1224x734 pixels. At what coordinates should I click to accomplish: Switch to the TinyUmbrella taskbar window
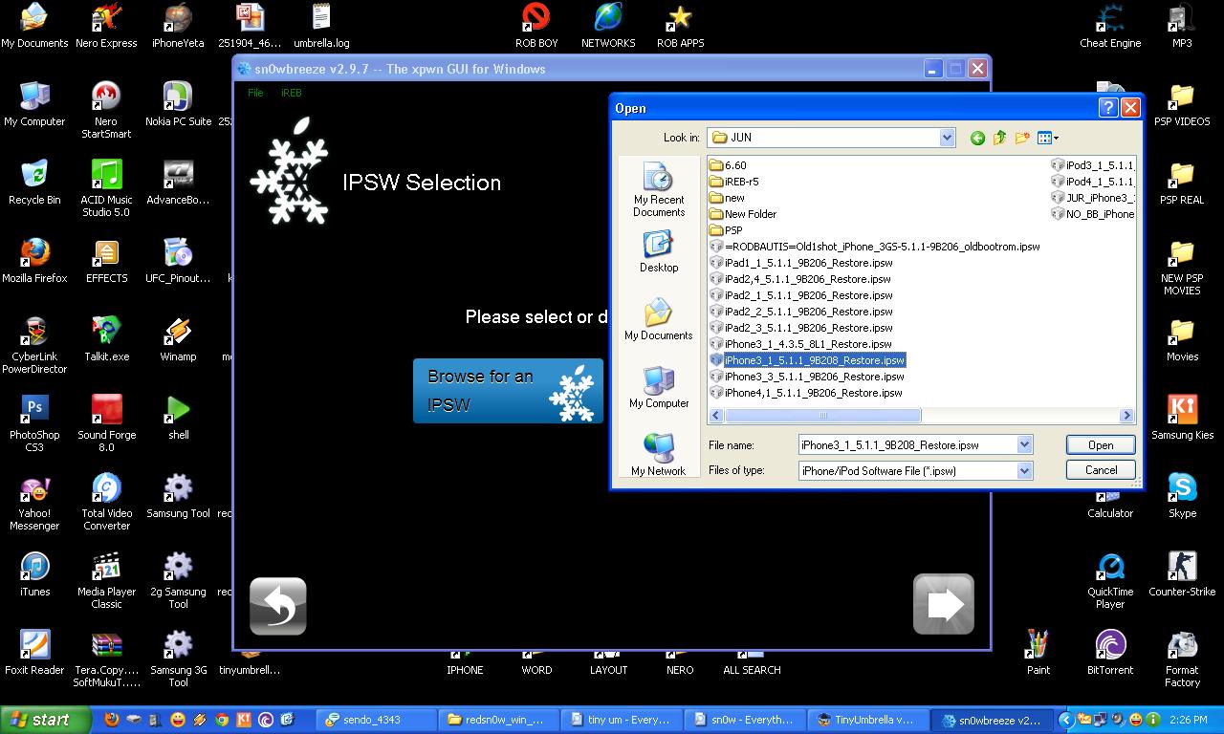coord(866,720)
